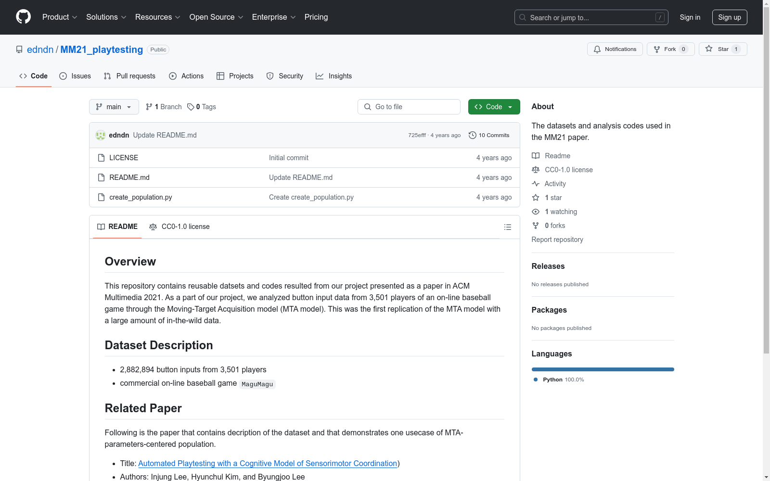Screen dimensions: 770x481
Task: Click the fork icon in Fork button
Action: pyautogui.click(x=657, y=49)
